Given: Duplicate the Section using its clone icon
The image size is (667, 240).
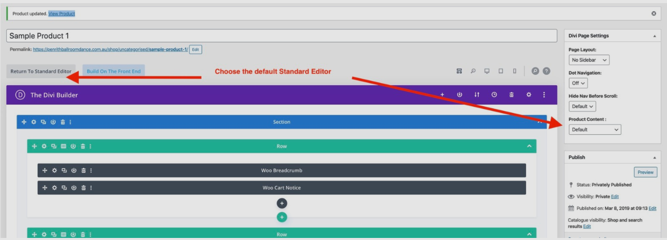Looking at the screenshot, I should pos(43,122).
